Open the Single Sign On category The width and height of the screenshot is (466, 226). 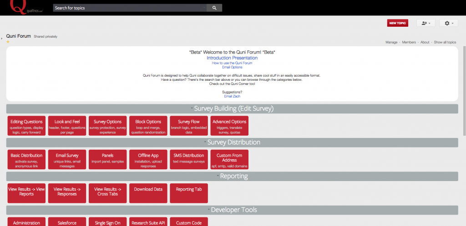[x=107, y=221]
